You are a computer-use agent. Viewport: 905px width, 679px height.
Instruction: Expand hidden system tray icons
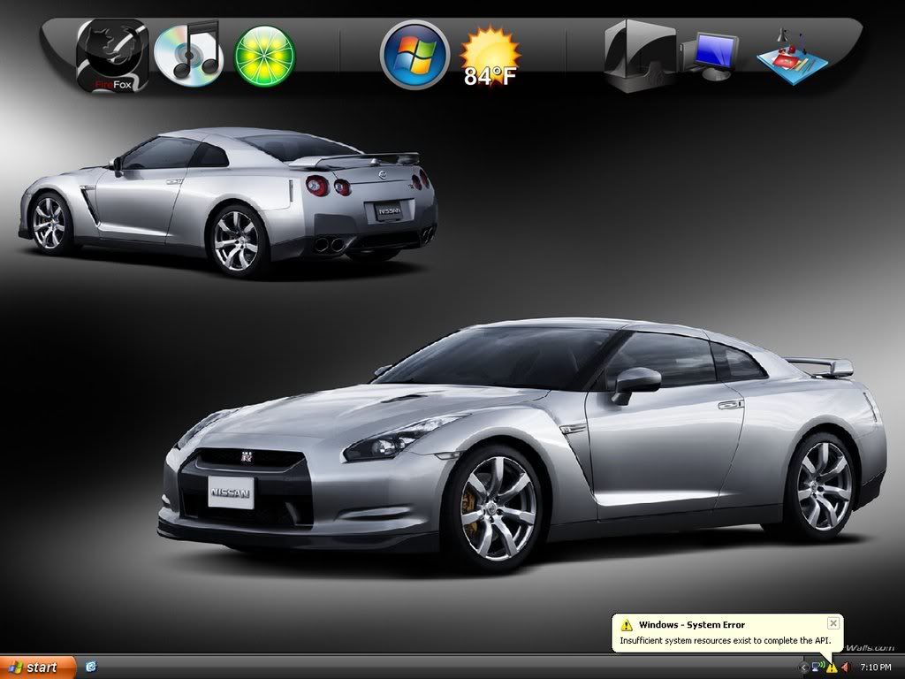pos(803,667)
